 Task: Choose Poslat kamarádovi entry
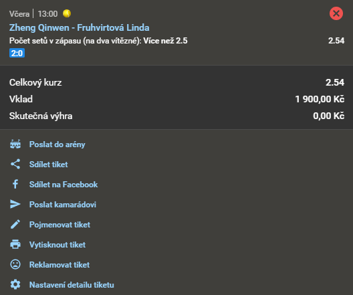pos(63,205)
